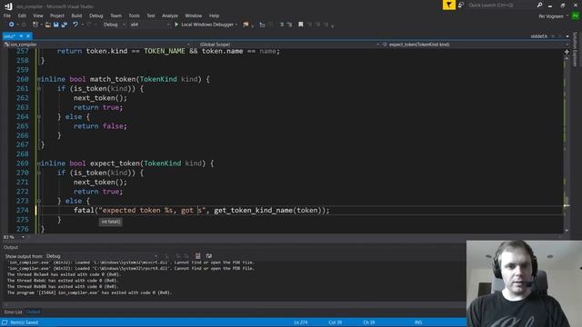Click the Ln 274 status bar entry

point(300,322)
